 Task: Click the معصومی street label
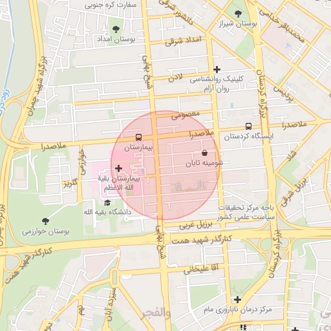coord(186,115)
